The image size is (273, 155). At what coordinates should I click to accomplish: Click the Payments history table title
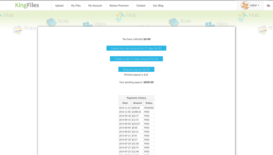click(x=136, y=98)
